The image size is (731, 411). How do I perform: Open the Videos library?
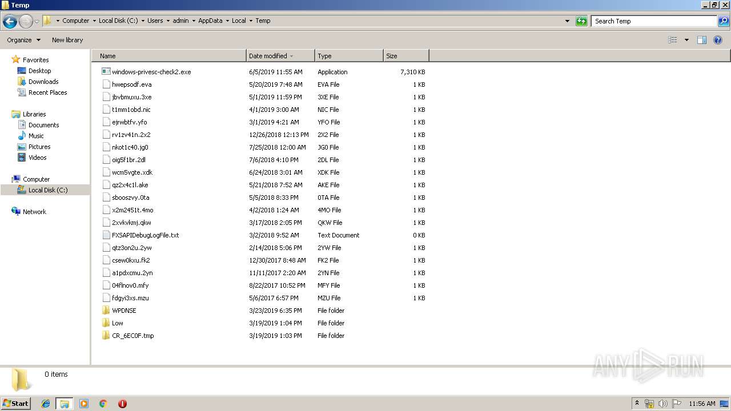(x=37, y=158)
